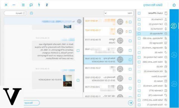Screen dimensions: 179x108
Task: Click the Reminders icon in category list
Action: coord(166,95)
